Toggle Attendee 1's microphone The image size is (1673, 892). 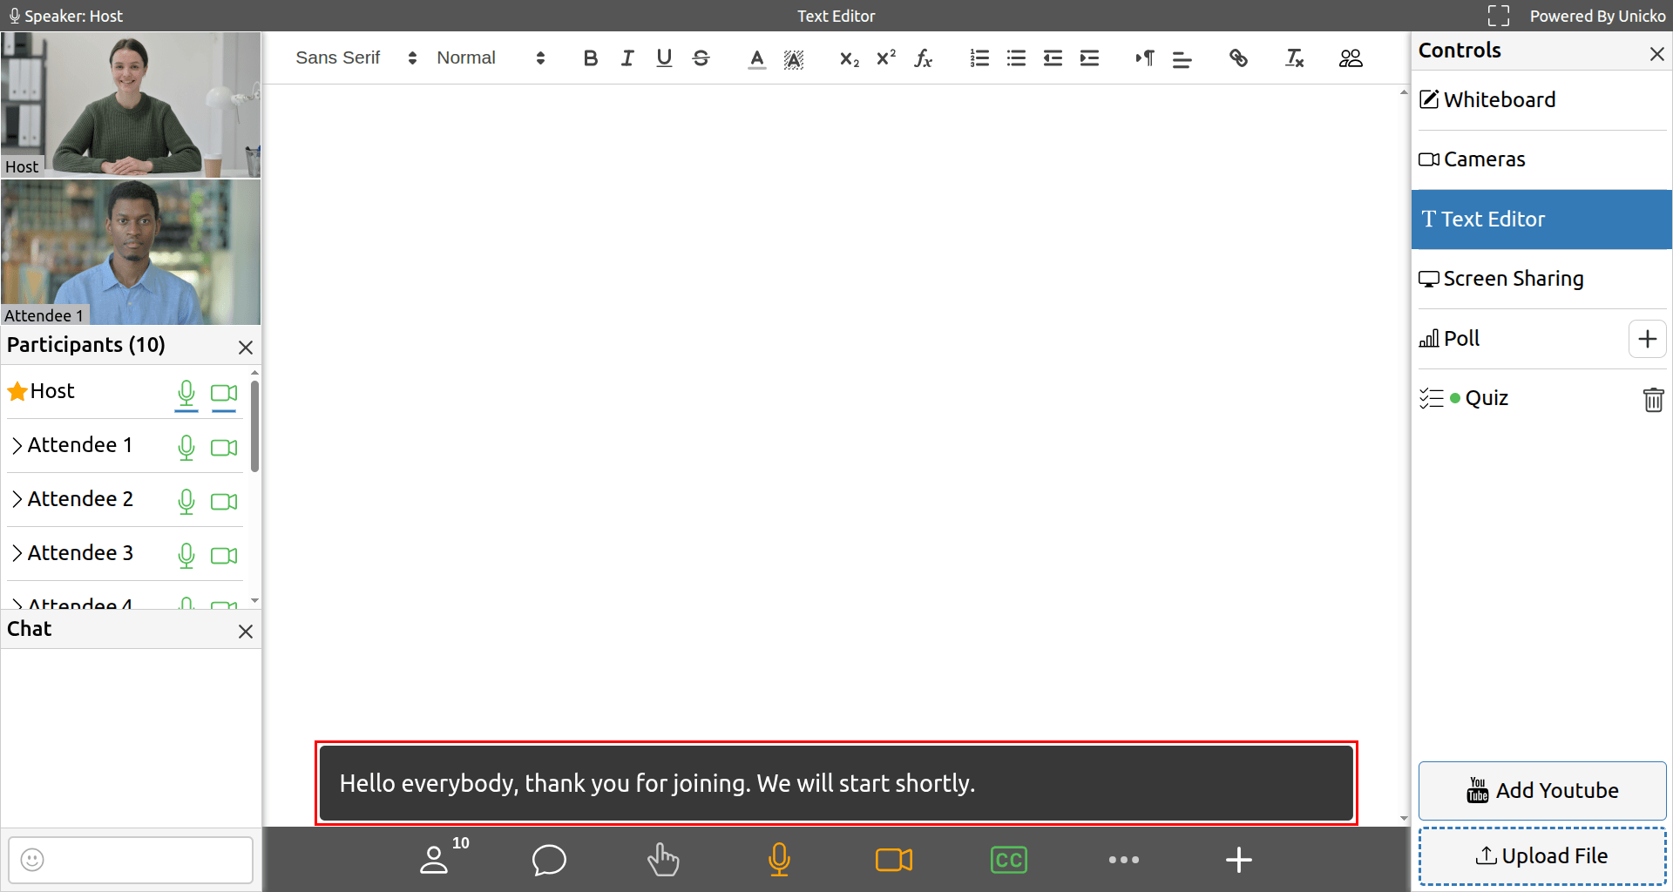tap(186, 448)
